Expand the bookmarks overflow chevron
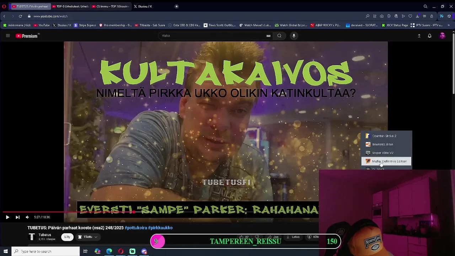 point(449,25)
